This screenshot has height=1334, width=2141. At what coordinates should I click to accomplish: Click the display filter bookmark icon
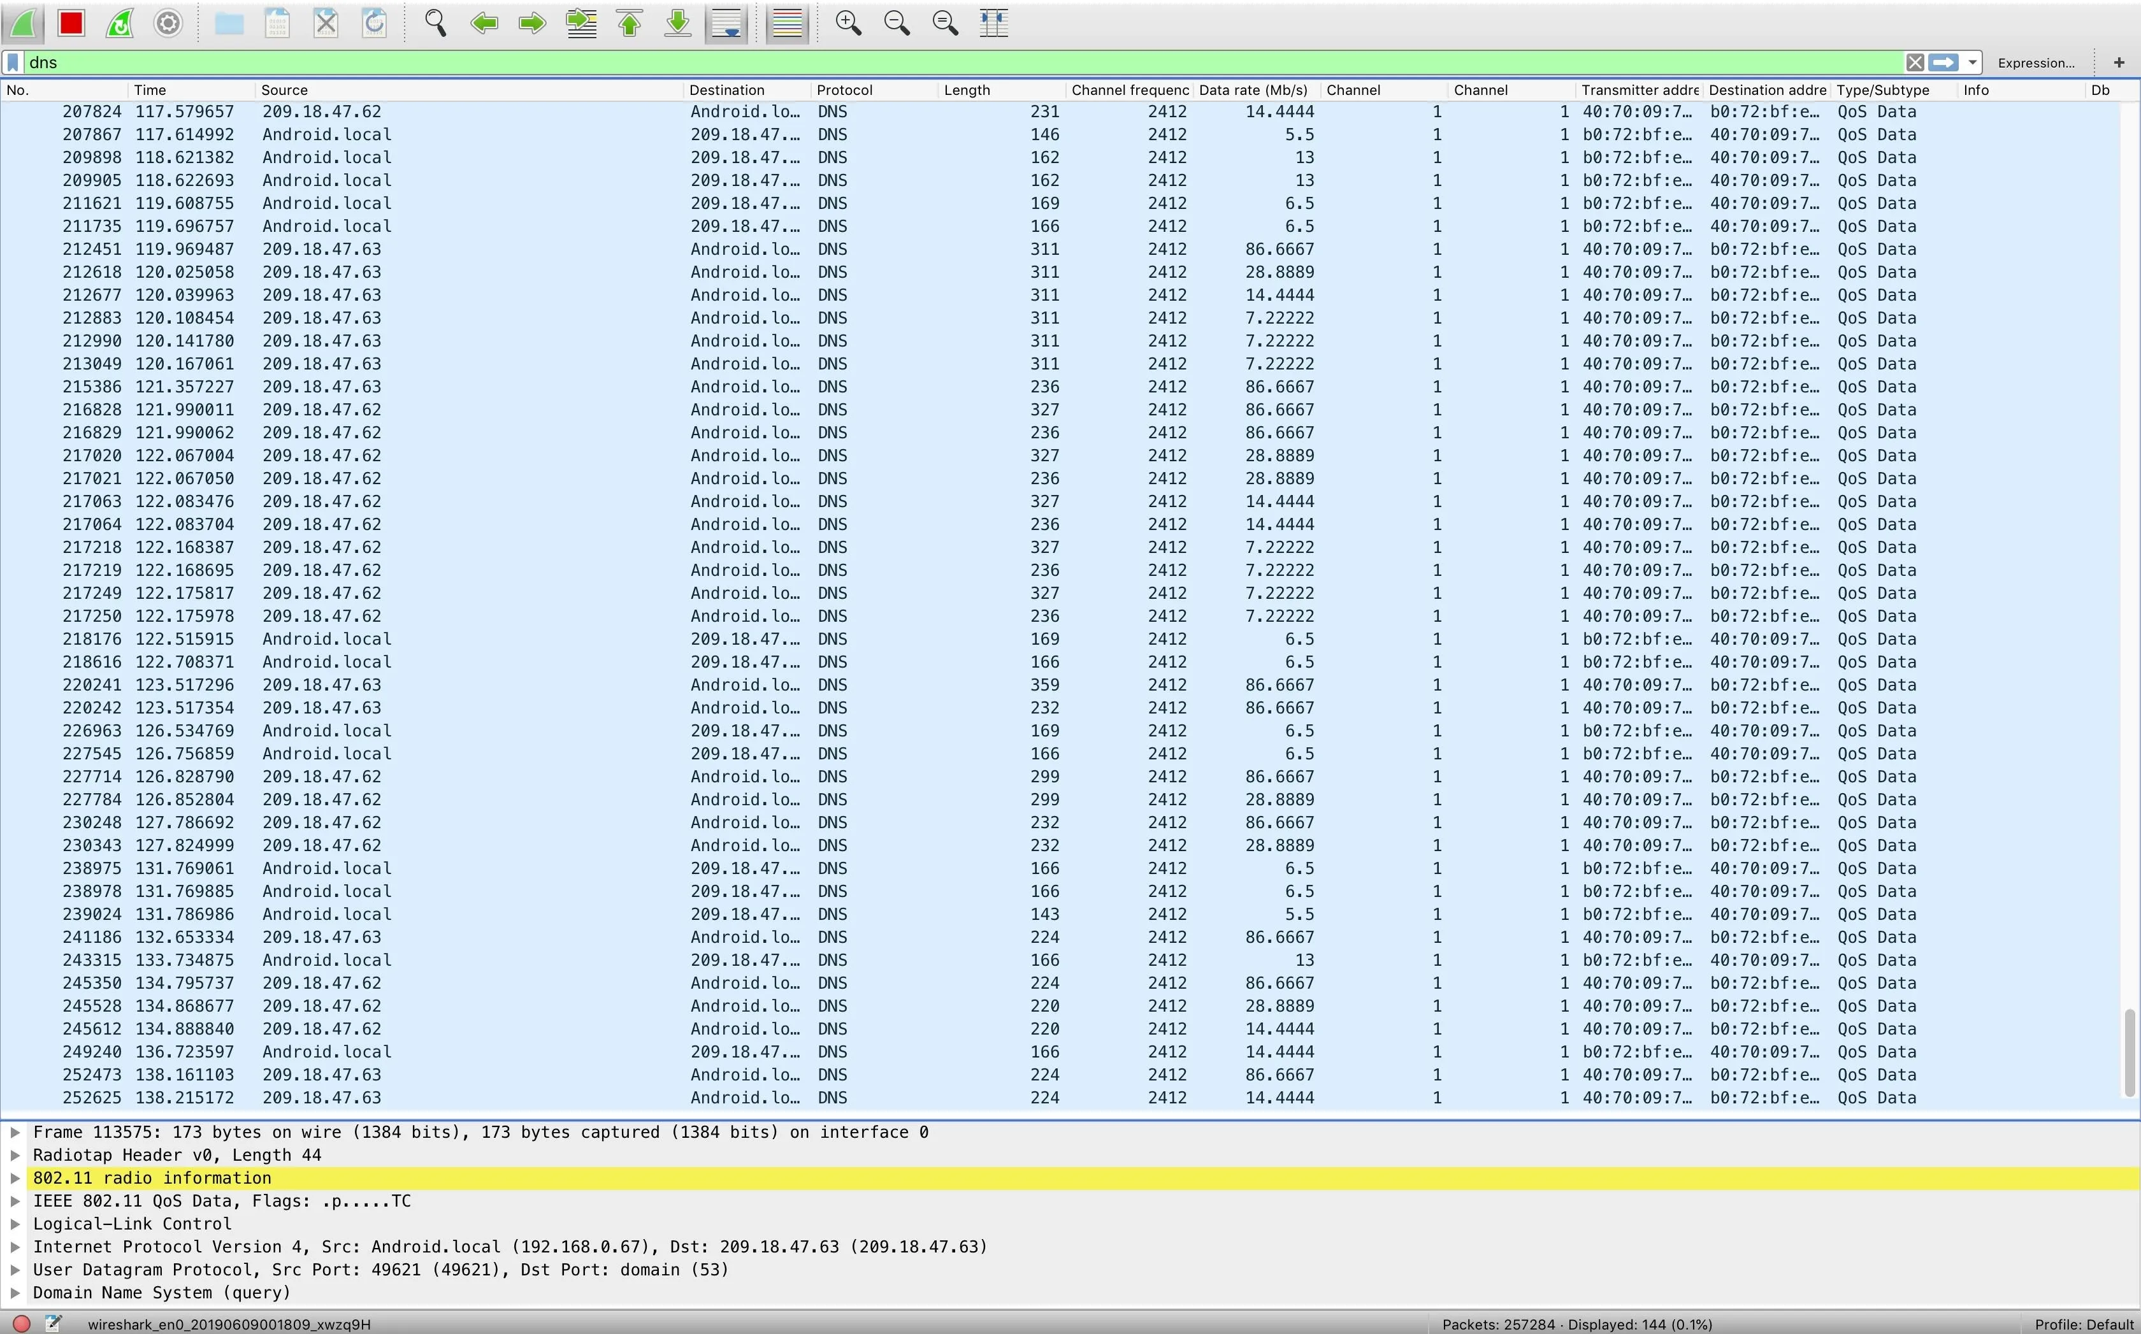point(13,62)
